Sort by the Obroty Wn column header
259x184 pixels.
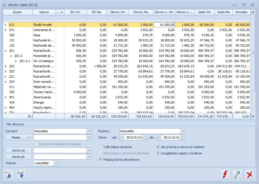pos(118,12)
